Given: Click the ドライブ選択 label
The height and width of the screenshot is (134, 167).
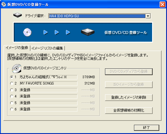Looking at the screenshot, I should click(35, 16).
